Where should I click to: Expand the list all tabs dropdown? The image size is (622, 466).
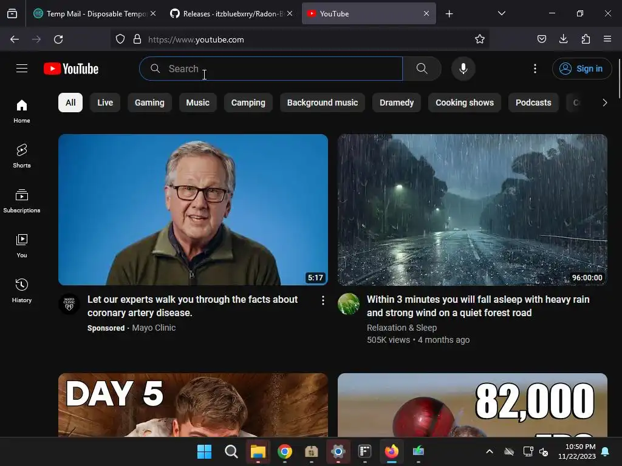click(x=501, y=13)
